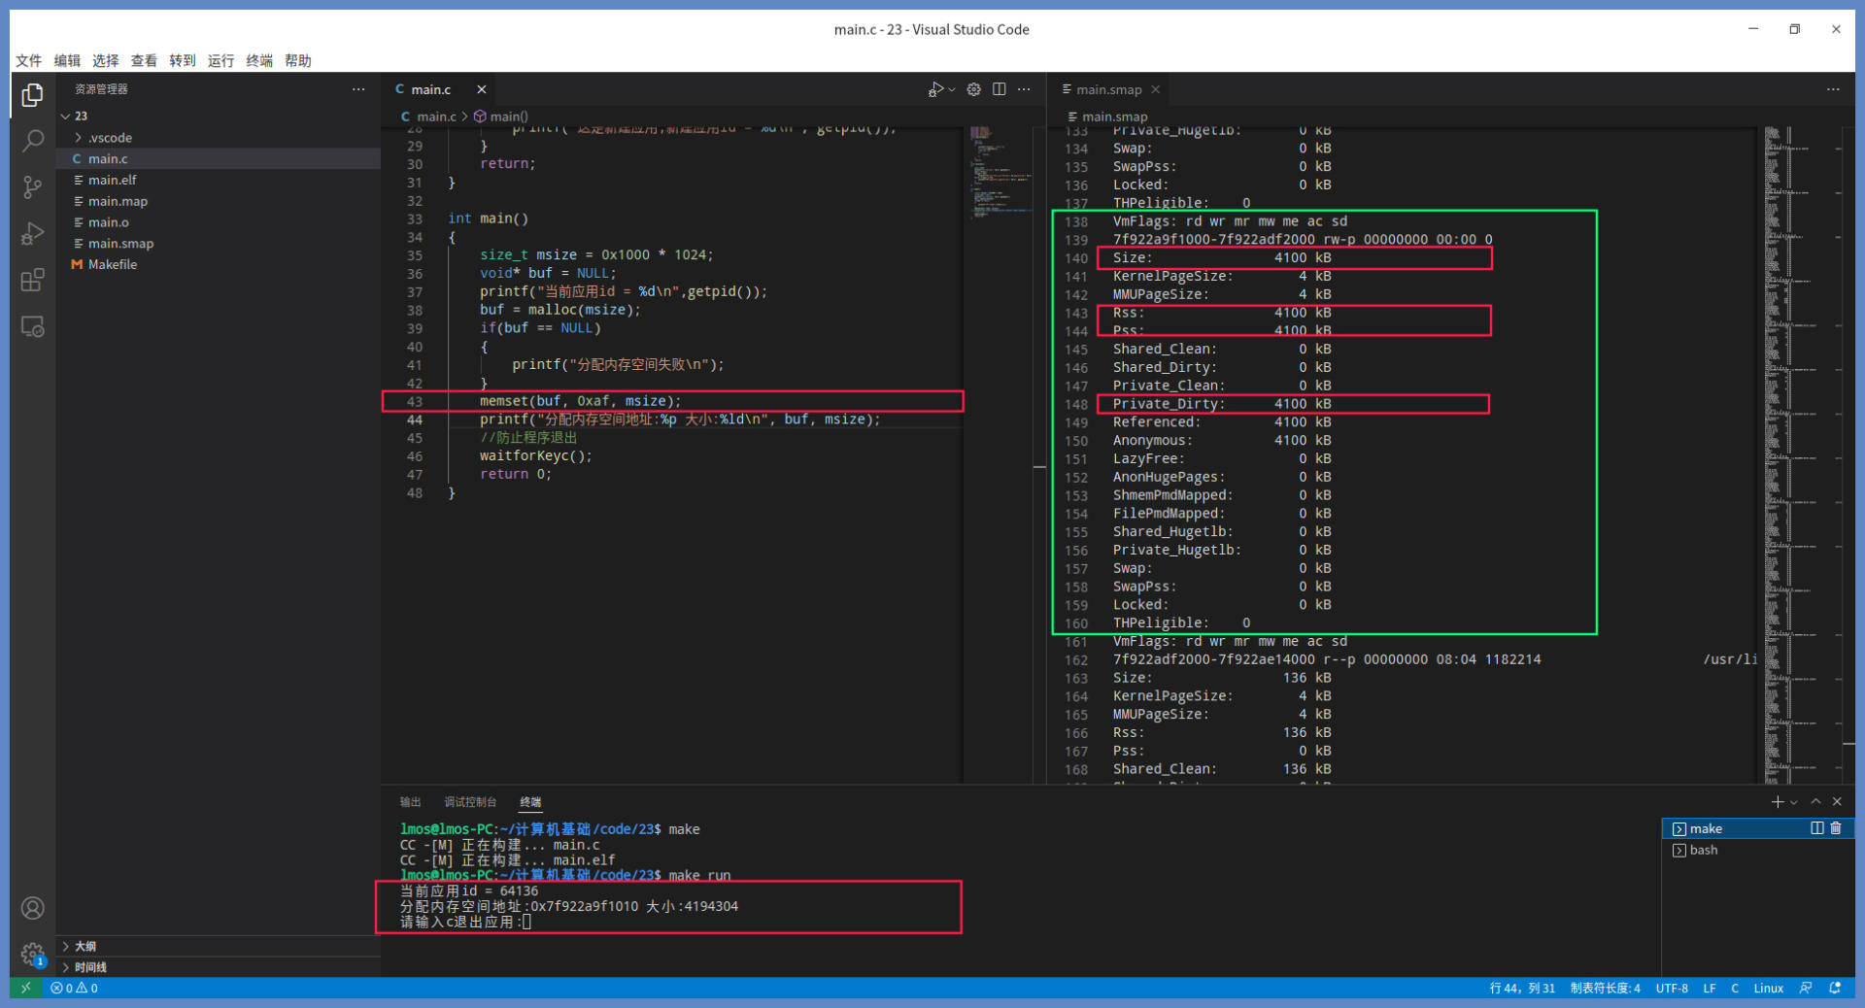Delete the make terminal with trash icon
Screen dimensions: 1865x1008
[x=1836, y=828]
